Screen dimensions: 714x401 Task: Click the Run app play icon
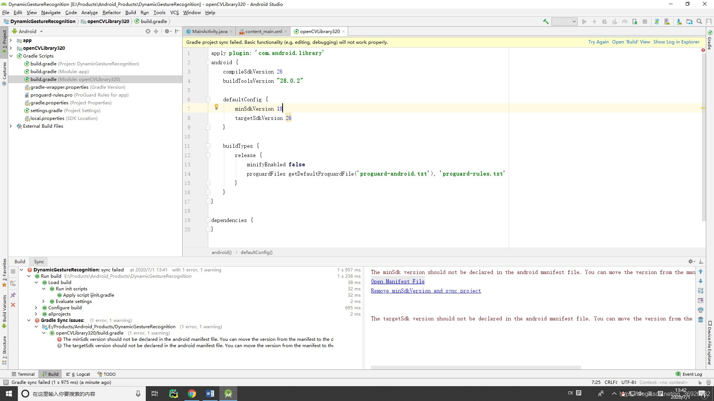pyautogui.click(x=584, y=22)
